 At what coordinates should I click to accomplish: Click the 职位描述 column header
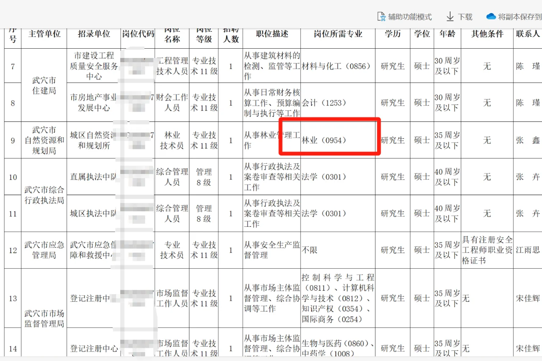(x=272, y=34)
